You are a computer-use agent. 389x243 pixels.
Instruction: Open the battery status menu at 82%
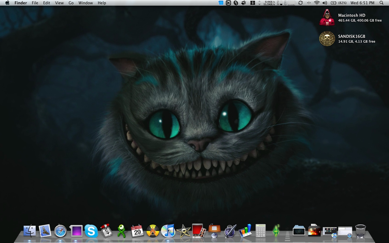(x=339, y=3)
